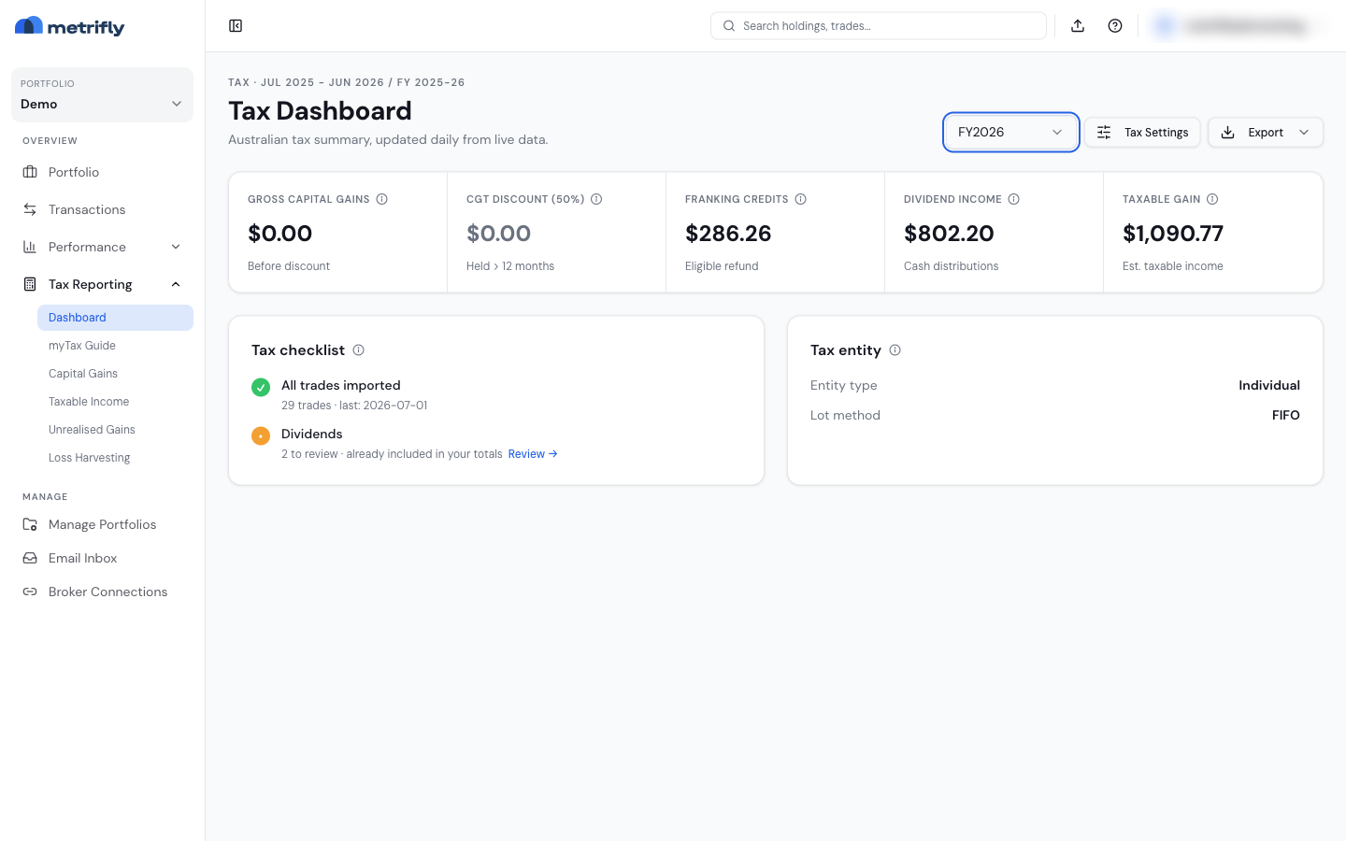Collapse the Tax Reporting chevron
The width and height of the screenshot is (1346, 841).
[176, 284]
